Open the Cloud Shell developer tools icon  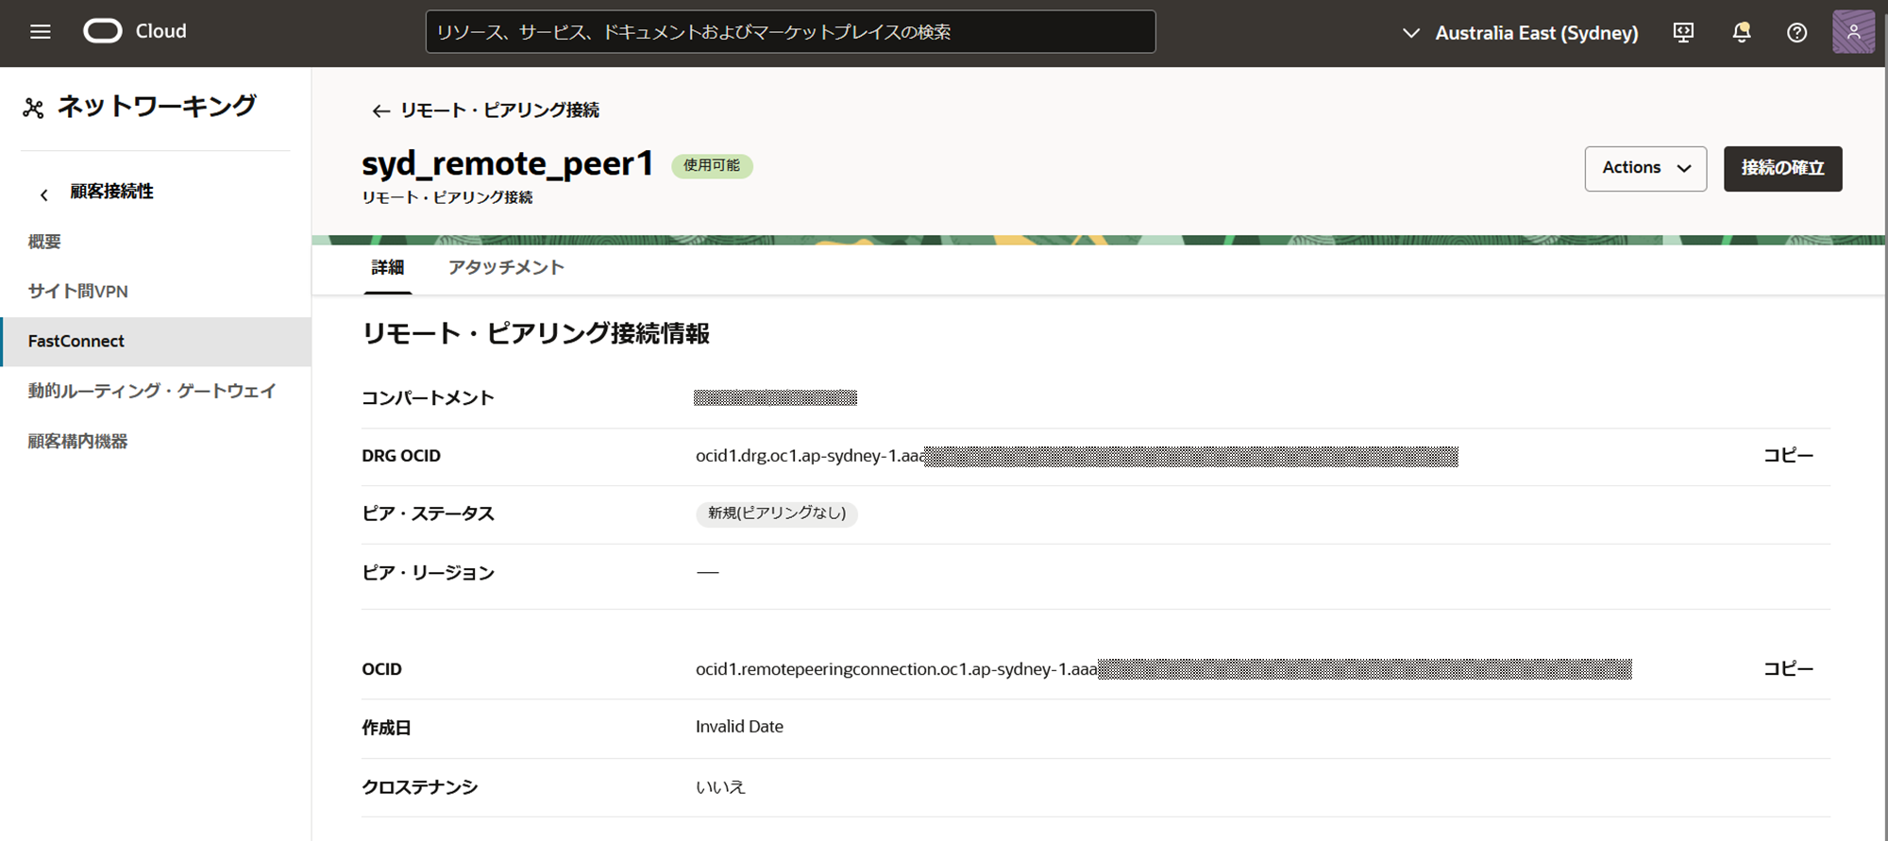point(1683,32)
